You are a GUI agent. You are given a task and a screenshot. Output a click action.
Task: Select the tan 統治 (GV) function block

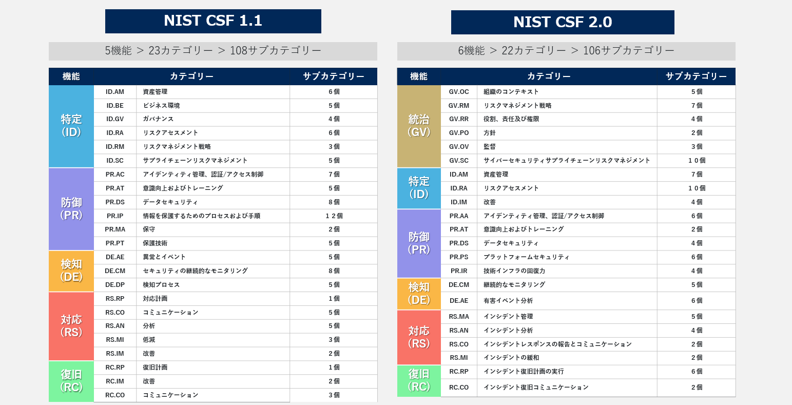coord(419,126)
